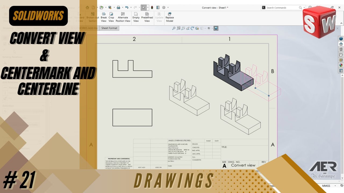Open the New document dropdown arrow
This screenshot has width=344, height=193.
click(x=98, y=8)
